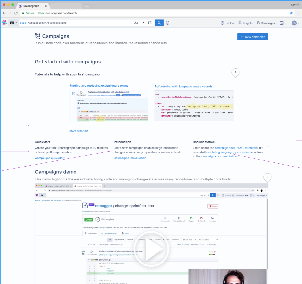302x284 pixels.
Task: Click the exclusionary terms tutorial thumbnail
Action: [x=109, y=106]
